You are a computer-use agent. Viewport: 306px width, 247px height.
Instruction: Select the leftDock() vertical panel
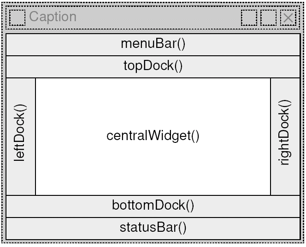[21, 136]
